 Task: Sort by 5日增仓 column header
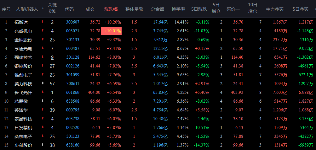(x=216, y=8)
